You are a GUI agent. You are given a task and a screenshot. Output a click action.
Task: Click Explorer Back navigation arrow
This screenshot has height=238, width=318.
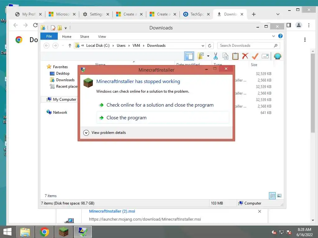pyautogui.click(x=47, y=46)
